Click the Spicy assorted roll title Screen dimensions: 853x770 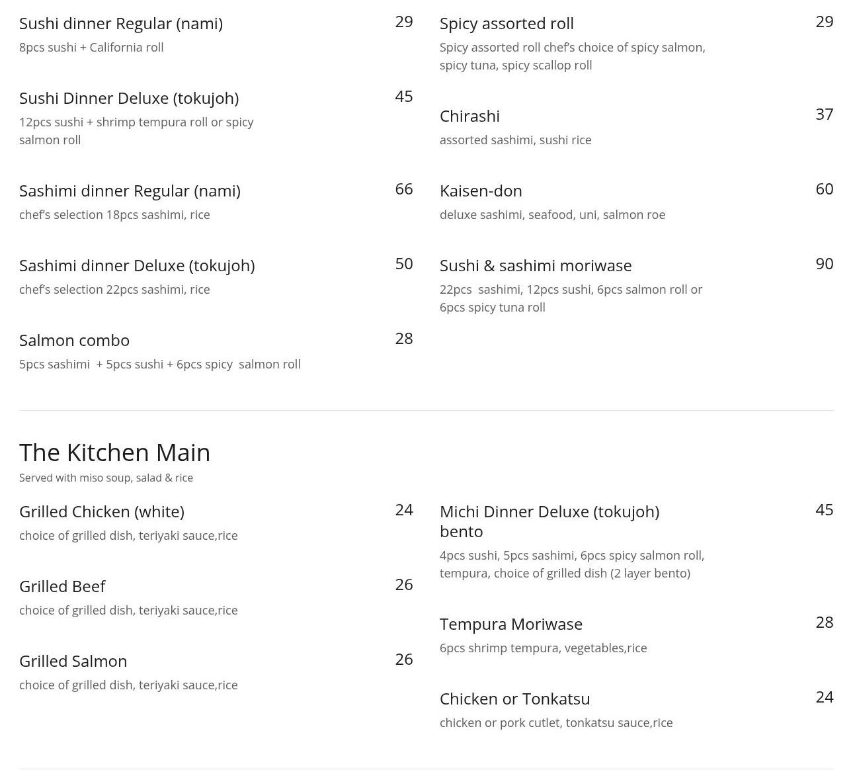point(507,24)
